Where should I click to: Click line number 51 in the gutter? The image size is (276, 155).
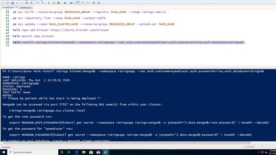pos(7,45)
